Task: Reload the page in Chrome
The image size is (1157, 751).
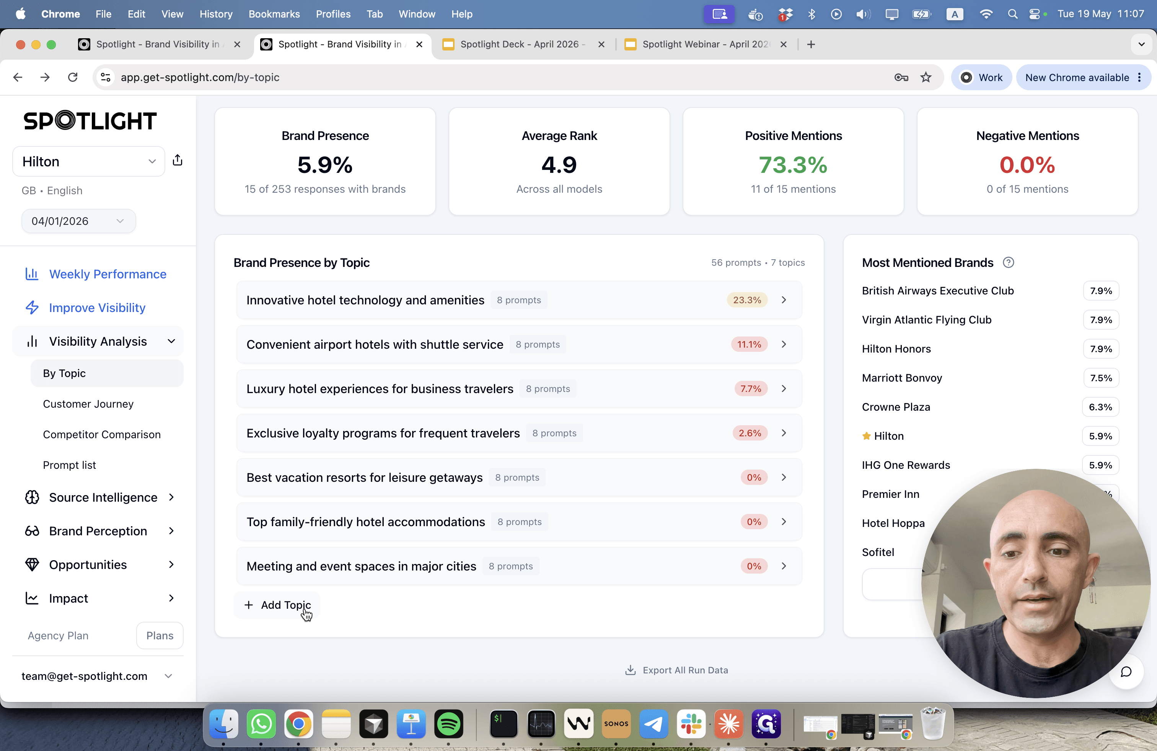Action: [72, 77]
